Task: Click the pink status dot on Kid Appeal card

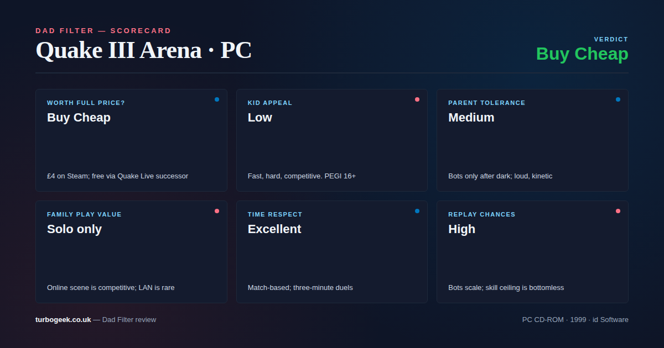Action: (417, 99)
